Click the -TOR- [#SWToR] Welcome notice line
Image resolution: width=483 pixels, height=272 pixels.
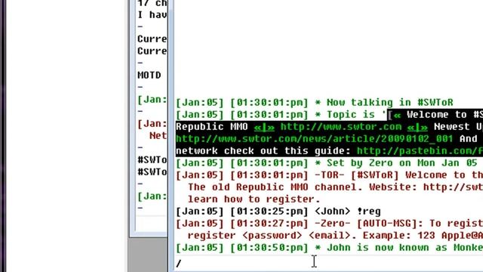tap(329, 175)
